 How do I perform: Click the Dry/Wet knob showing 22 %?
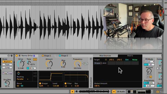(7, 83)
